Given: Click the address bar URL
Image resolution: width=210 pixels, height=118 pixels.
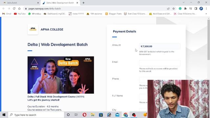Looking at the screenshot, I should click(x=45, y=9).
